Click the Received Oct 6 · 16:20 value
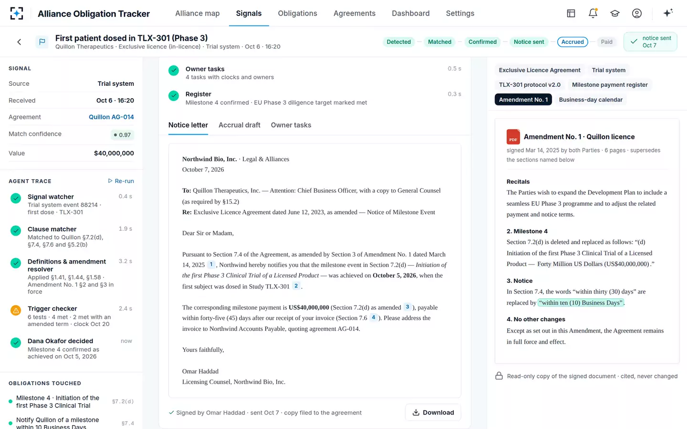 coord(115,100)
